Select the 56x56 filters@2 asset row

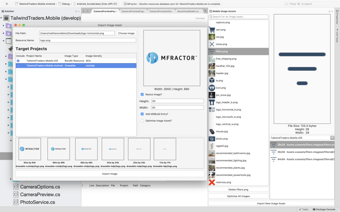[x=302, y=152]
